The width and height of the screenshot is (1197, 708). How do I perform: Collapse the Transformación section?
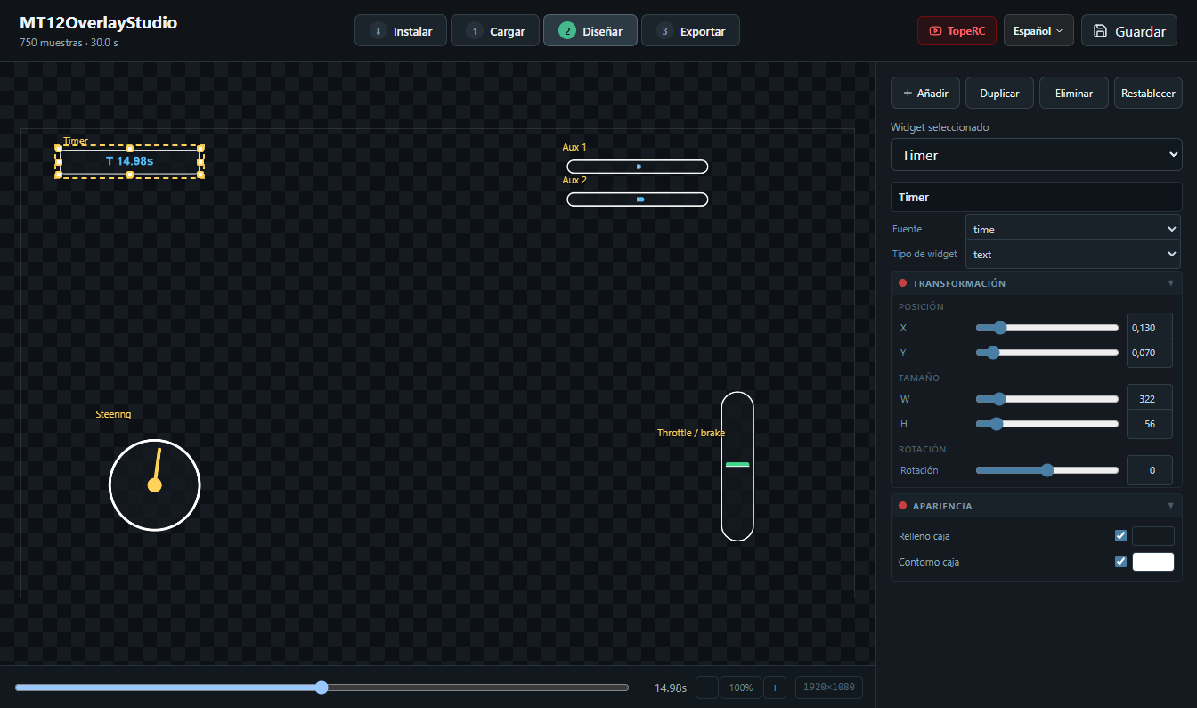[1037, 283]
